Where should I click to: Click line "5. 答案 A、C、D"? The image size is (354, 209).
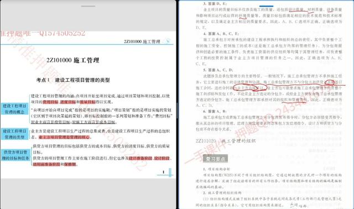218,70
